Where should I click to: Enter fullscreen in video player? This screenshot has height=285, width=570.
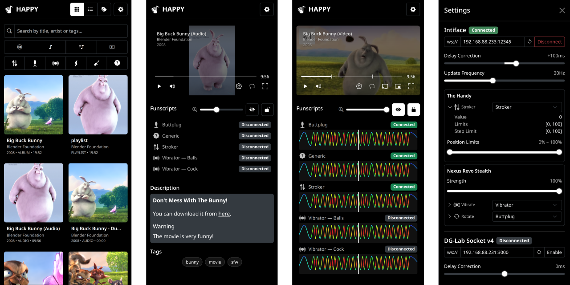[411, 86]
